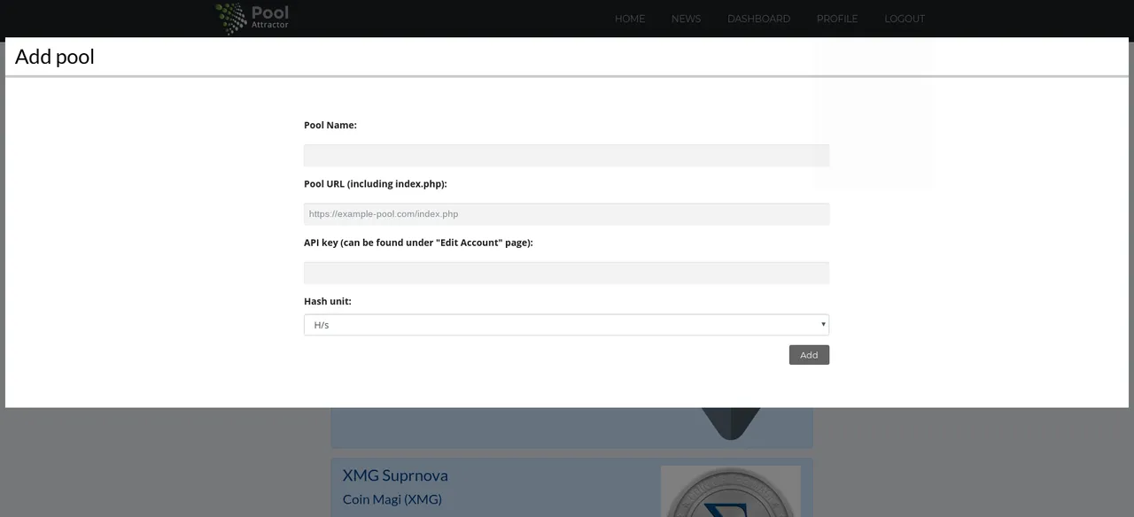
Task: Open the DASHBOARD menu item
Action: [x=758, y=19]
